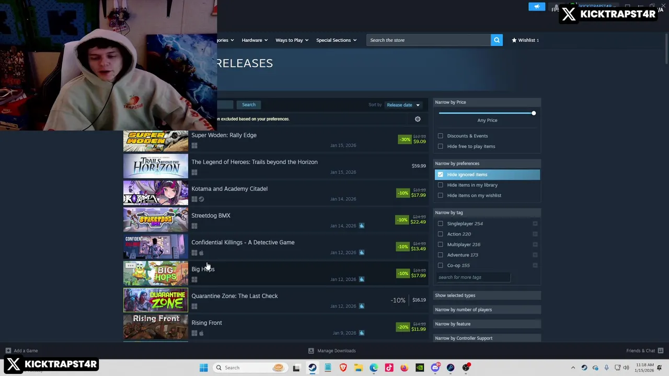
Task: Open search results display settings gear
Action: pos(418,119)
